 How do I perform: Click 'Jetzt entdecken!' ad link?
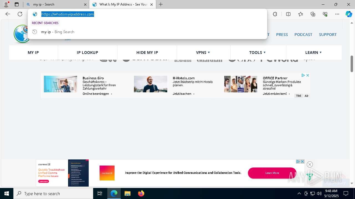[x=276, y=94]
